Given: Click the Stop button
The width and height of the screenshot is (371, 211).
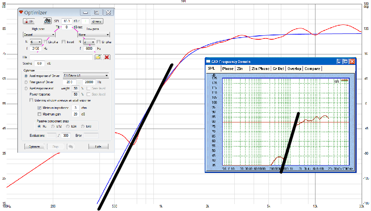Looking at the screenshot, I should click(x=56, y=146).
